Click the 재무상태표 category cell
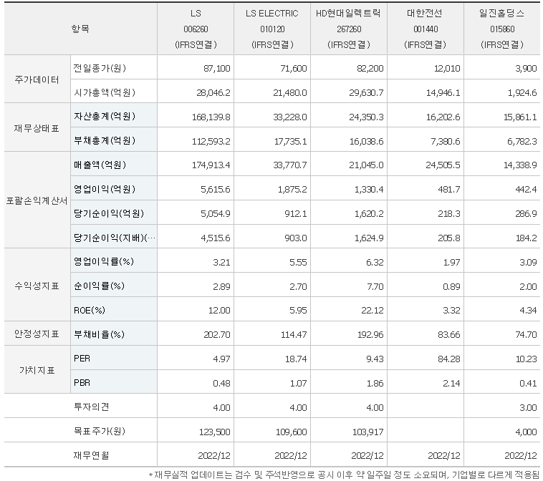 (x=37, y=128)
